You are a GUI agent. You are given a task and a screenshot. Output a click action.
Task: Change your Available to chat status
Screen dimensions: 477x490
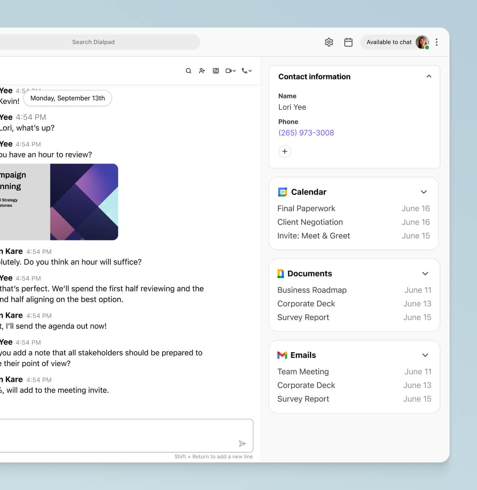(390, 42)
